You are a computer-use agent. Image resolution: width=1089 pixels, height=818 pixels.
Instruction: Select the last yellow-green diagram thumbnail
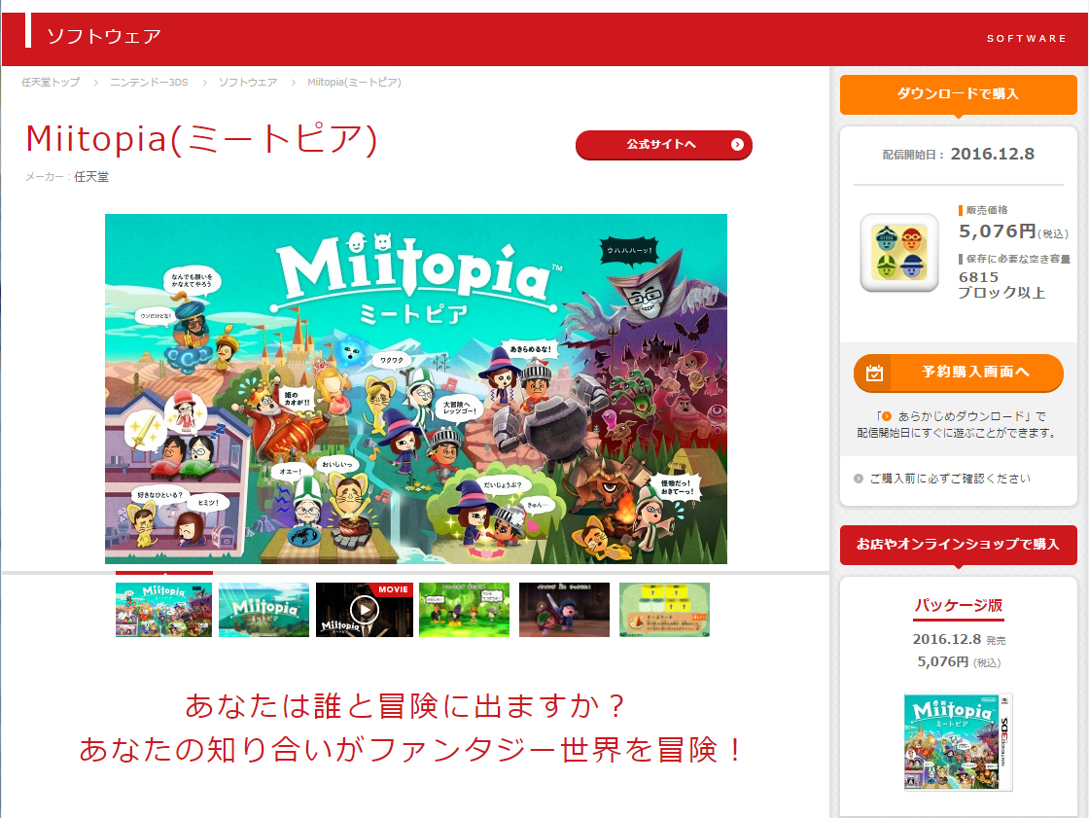point(665,610)
